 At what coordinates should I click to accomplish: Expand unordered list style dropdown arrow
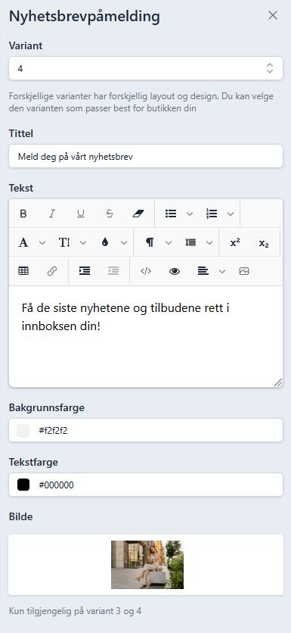[x=190, y=214]
